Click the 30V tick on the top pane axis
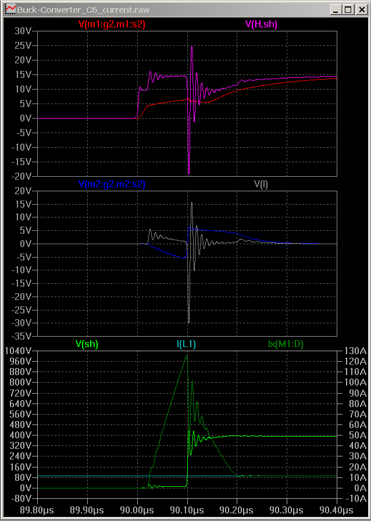This screenshot has height=521, width=371. 24,31
